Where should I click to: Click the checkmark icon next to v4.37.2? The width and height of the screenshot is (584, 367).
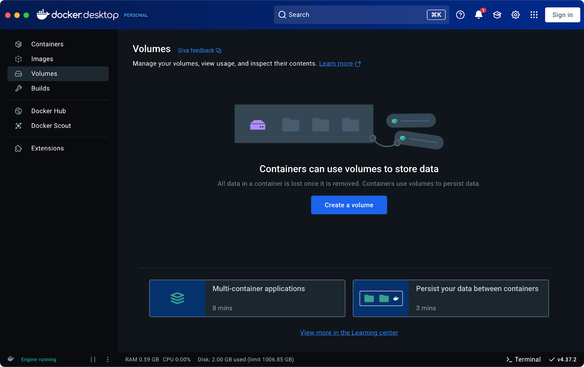click(552, 360)
